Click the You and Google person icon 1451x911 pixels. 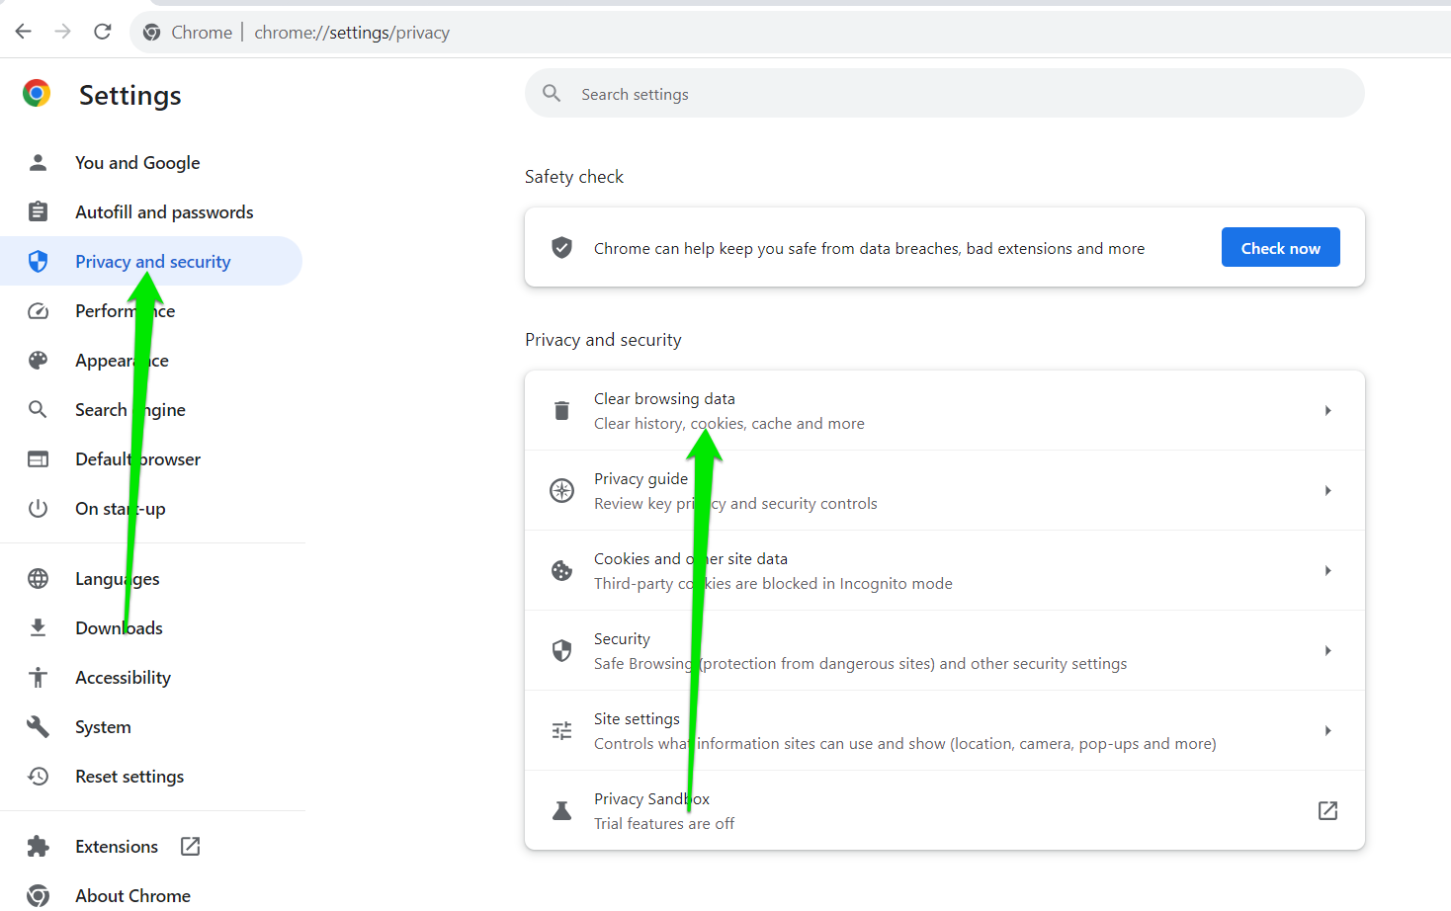click(38, 163)
